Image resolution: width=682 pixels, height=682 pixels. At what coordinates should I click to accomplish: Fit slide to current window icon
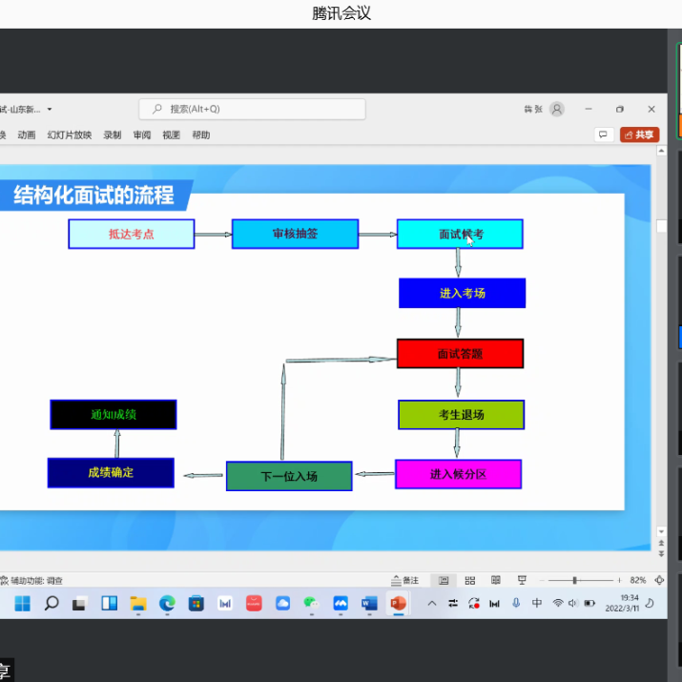(659, 580)
